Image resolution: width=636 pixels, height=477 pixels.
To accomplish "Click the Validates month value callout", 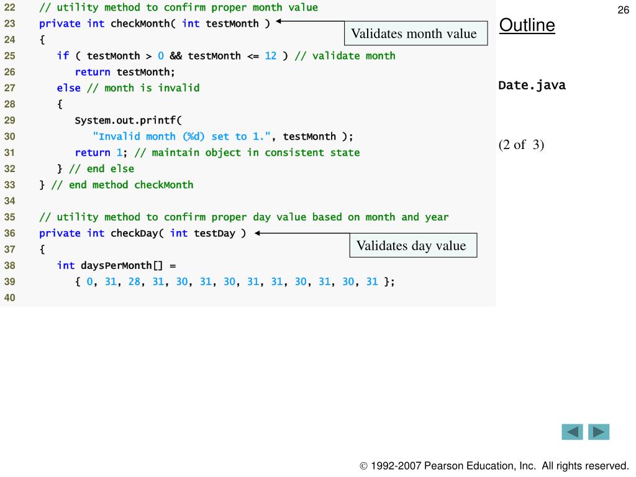I will [x=416, y=34].
